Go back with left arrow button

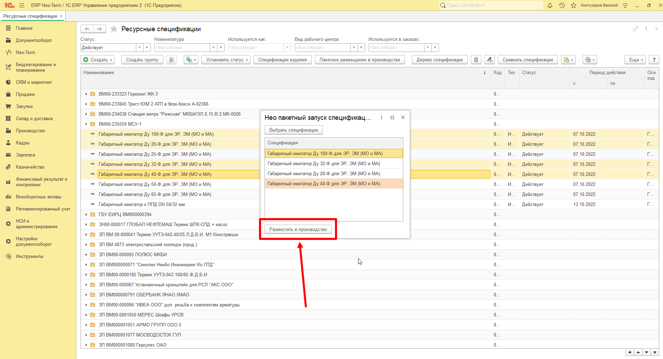87,29
